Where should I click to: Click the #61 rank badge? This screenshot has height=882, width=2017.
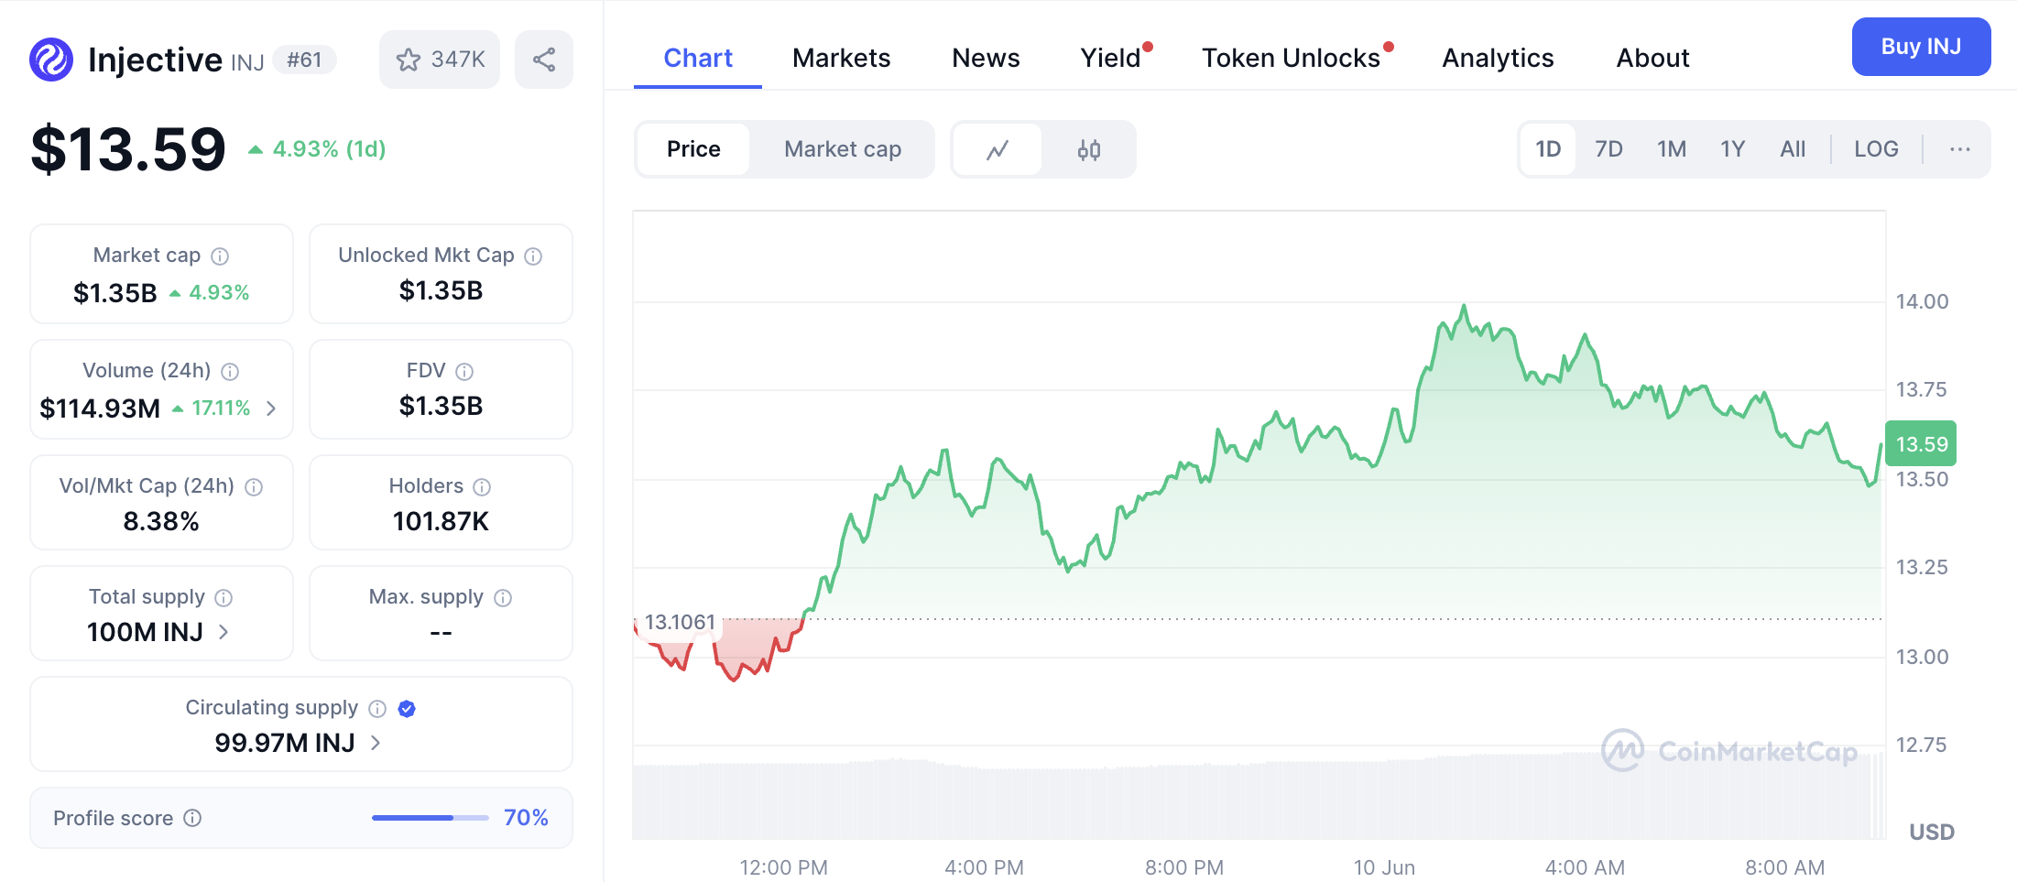pos(304,60)
